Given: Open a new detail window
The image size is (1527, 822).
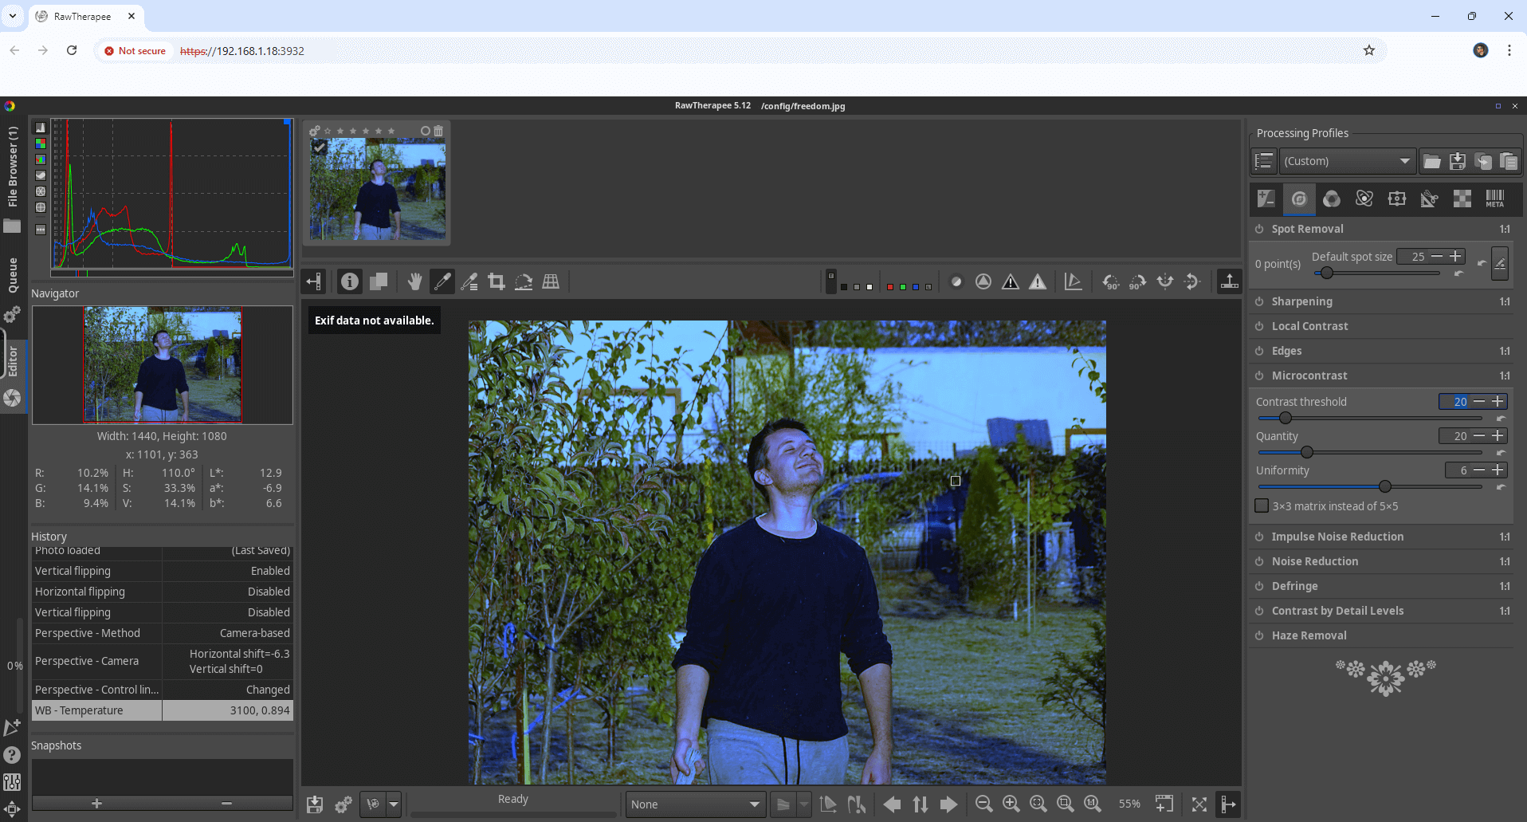Looking at the screenshot, I should [1164, 804].
